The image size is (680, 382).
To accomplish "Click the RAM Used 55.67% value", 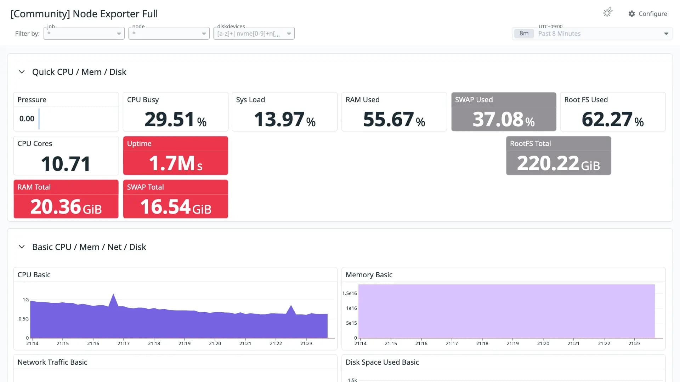I will click(394, 119).
